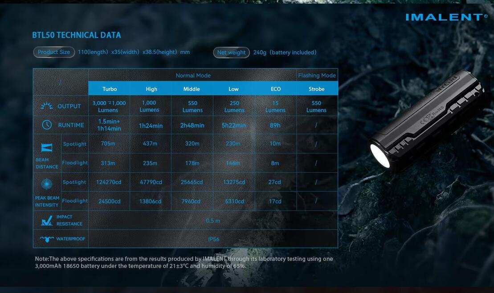Click the 320m spotlight distance cell
494x293 pixels.
pos(192,143)
